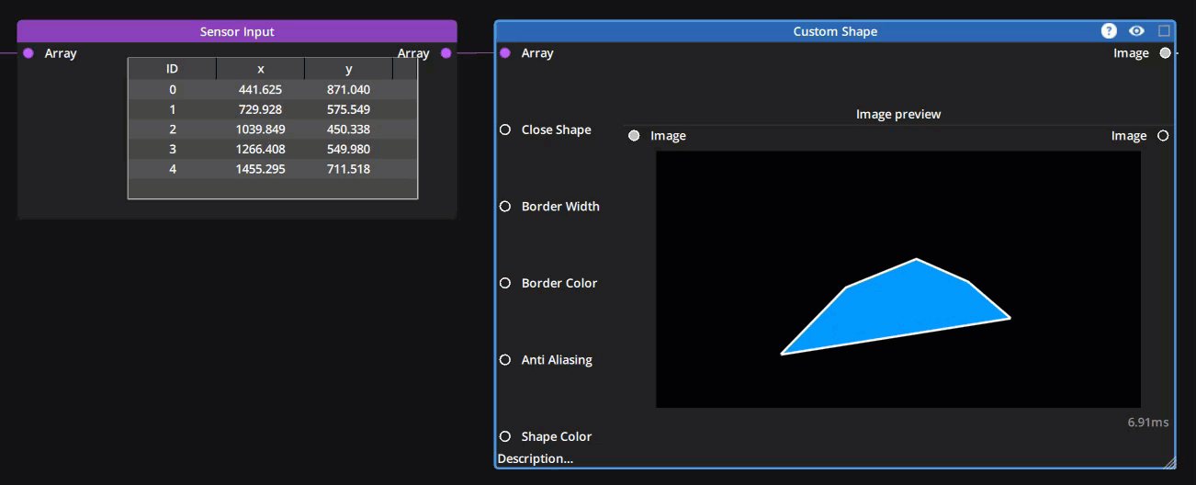
Task: Click the ID column header in the table
Action: click(x=172, y=69)
